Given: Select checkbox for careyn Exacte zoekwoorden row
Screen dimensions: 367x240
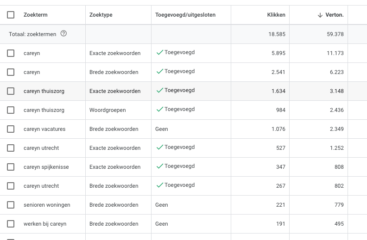Looking at the screenshot, I should click(11, 53).
